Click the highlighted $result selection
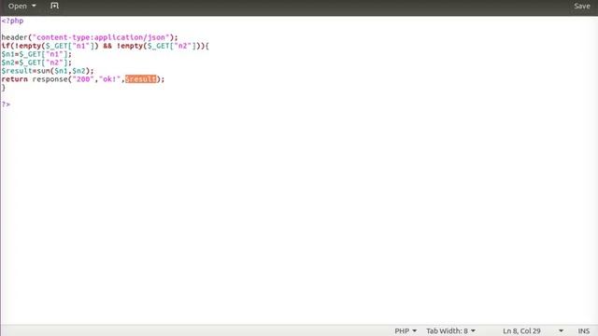Viewport: 598px width, 336px height. [141, 79]
